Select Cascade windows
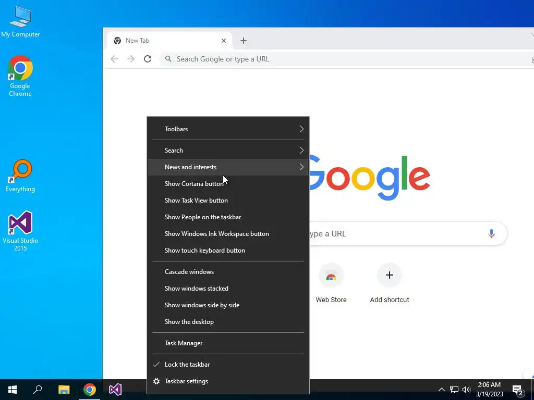This screenshot has width=534, height=400. (228, 272)
